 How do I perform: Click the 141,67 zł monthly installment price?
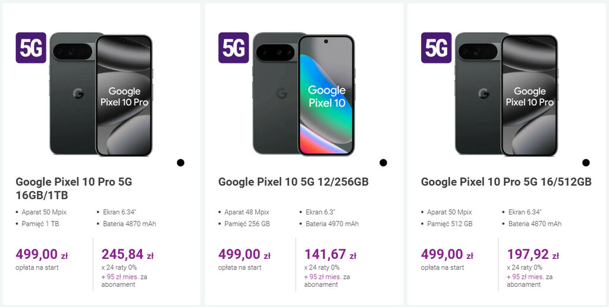click(x=325, y=255)
